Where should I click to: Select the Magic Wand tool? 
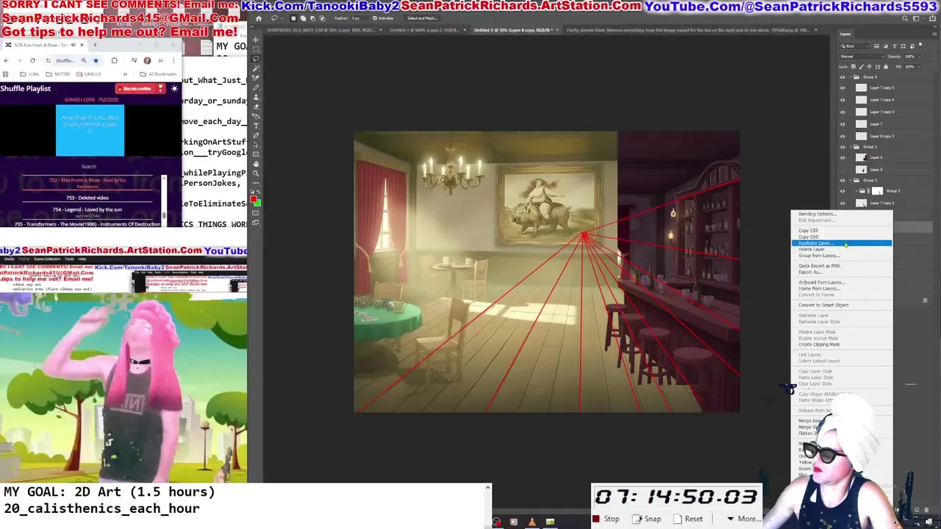pyautogui.click(x=256, y=68)
